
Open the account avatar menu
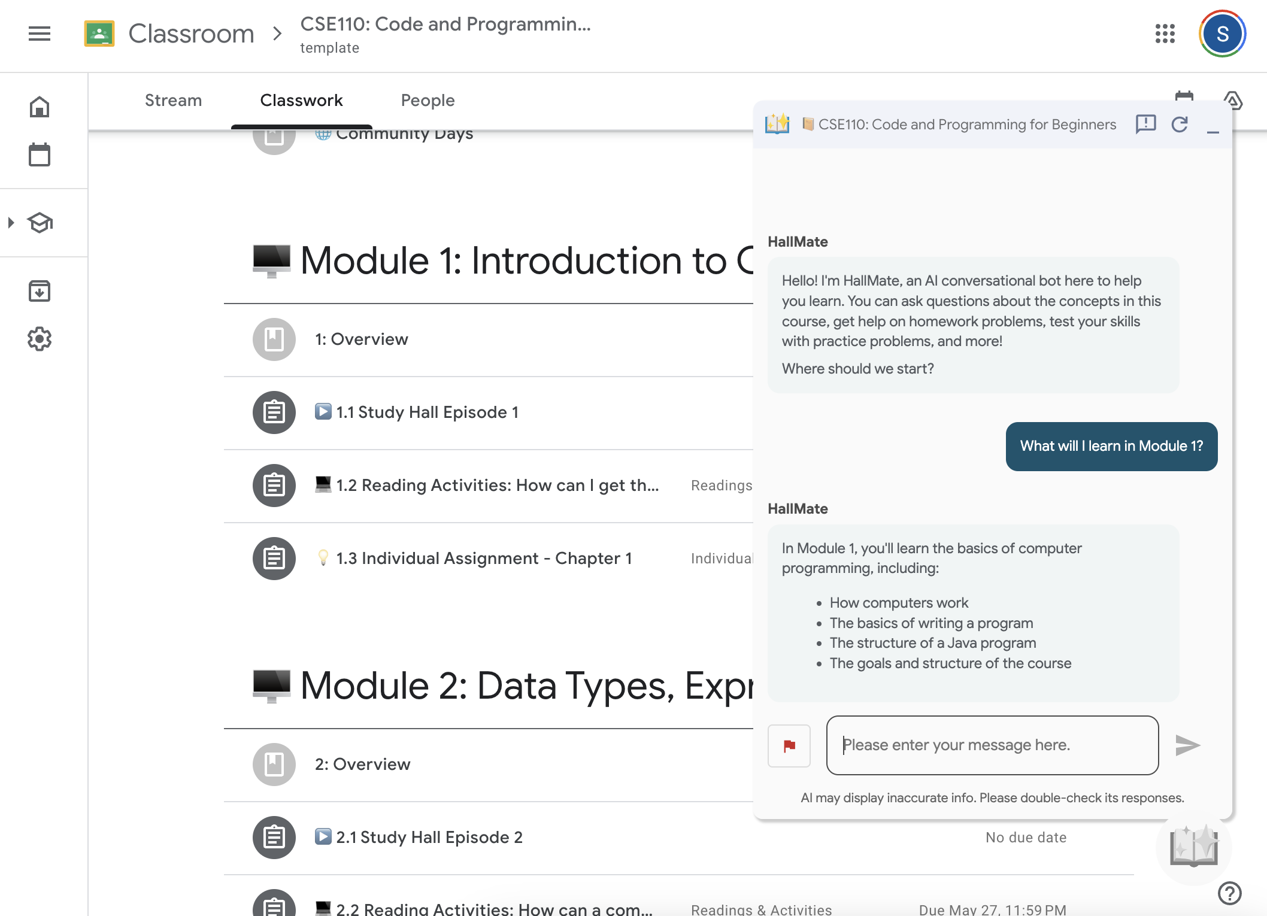tap(1222, 34)
